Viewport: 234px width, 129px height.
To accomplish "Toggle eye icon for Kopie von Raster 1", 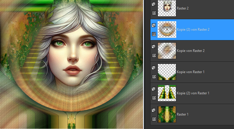I will (x=154, y=77).
